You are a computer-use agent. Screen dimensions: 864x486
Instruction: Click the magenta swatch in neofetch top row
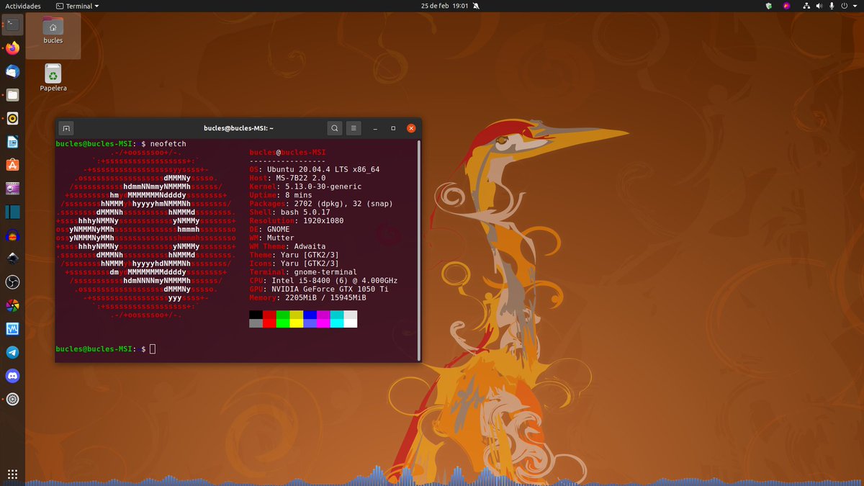(323, 315)
